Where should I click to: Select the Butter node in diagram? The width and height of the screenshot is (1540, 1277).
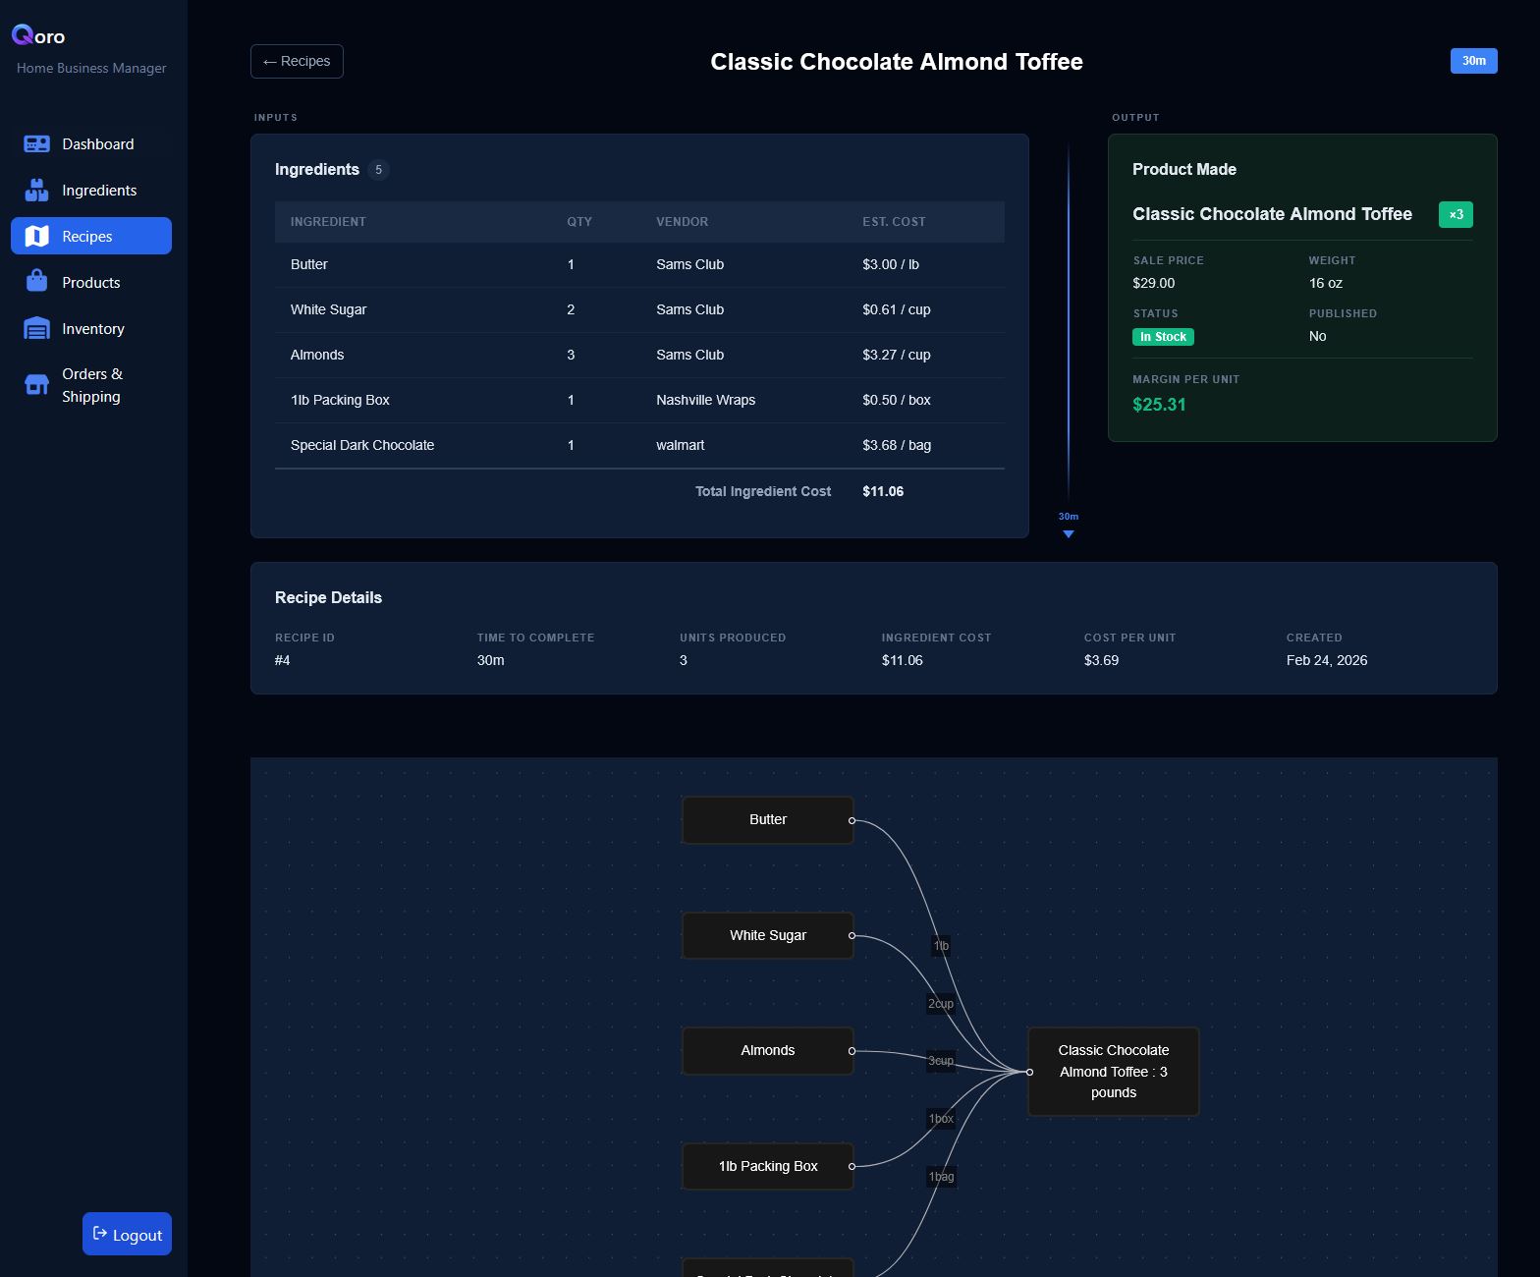pos(767,820)
